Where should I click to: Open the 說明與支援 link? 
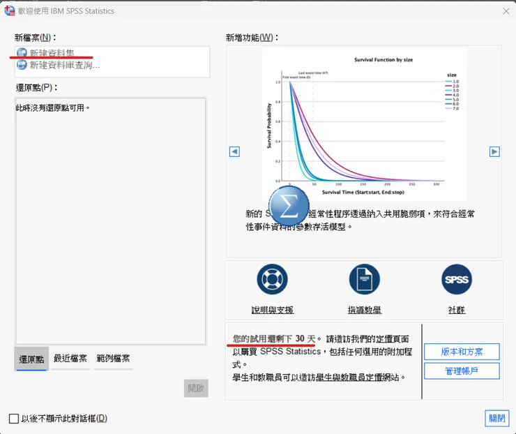273,310
